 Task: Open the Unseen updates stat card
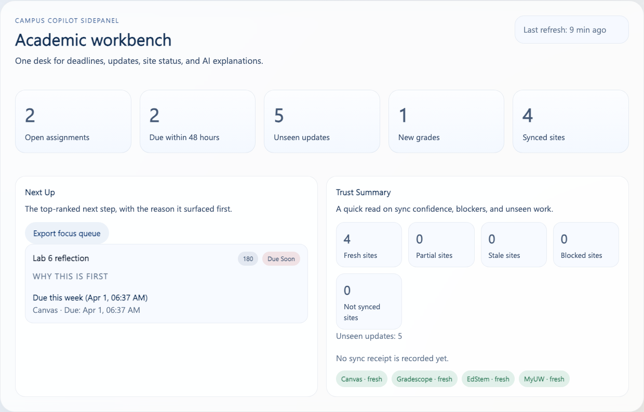tap(321, 121)
